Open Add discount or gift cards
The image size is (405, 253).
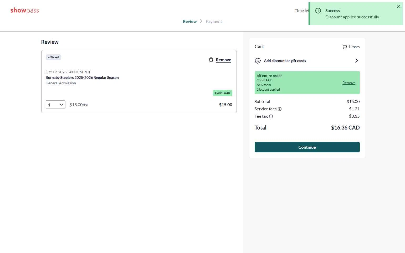pos(307,61)
